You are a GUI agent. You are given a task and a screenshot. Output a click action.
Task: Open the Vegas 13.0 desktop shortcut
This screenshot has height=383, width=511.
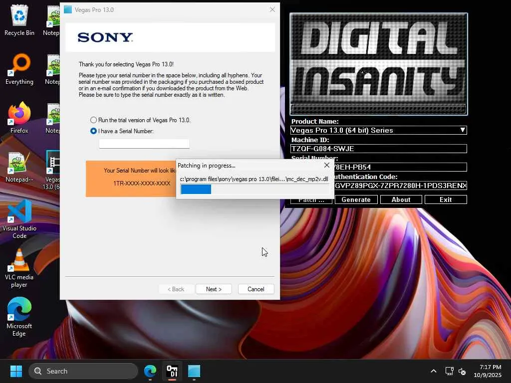click(52, 170)
